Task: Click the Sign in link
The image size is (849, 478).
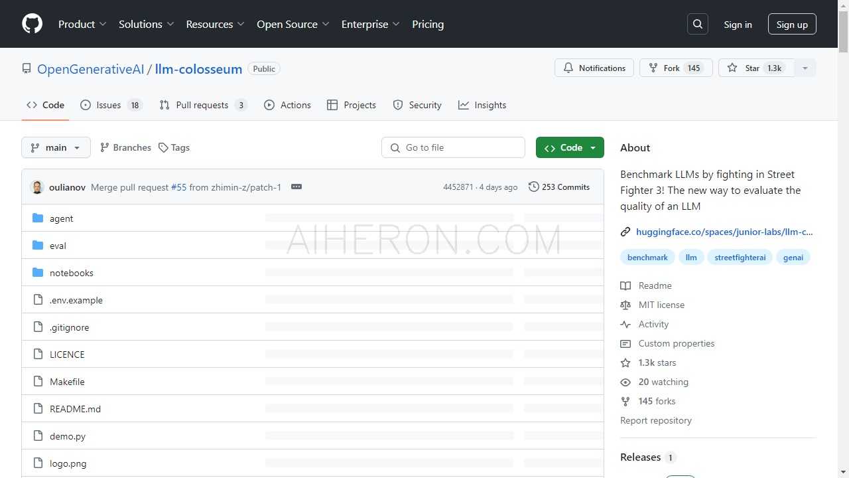Action: pyautogui.click(x=738, y=25)
